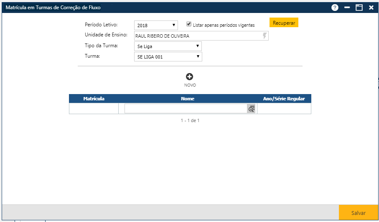Click the Matrícula column header

coord(94,99)
